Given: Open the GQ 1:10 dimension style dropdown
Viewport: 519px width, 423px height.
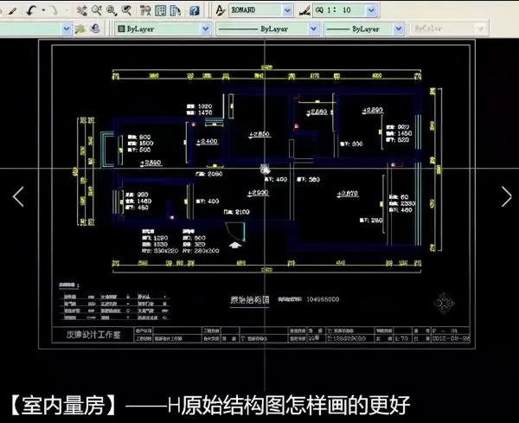Looking at the screenshot, I should tap(371, 10).
